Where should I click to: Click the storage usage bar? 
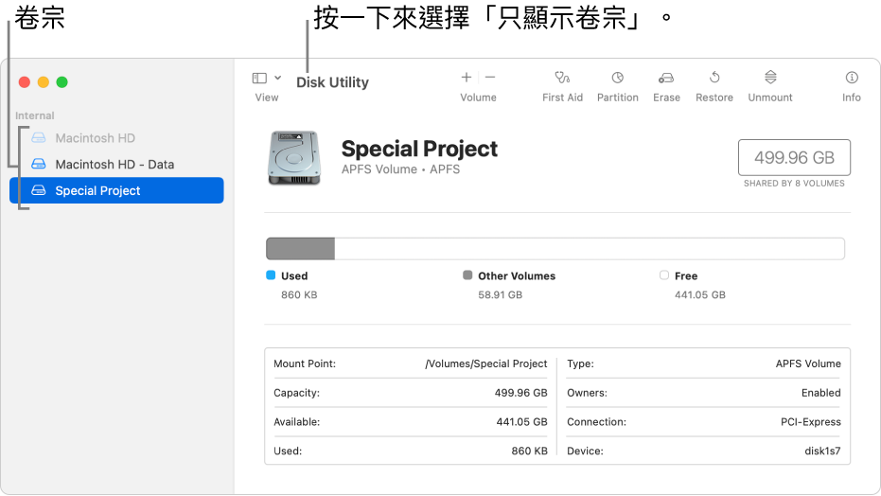[555, 249]
